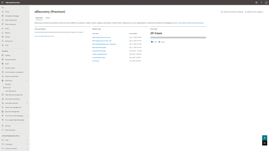The height and width of the screenshot is (151, 269).
Task: Click the Active legend color swatch
Action: [152, 42]
